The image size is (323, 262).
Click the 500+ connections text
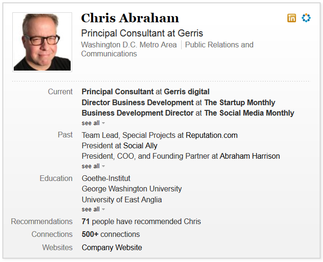(111, 235)
